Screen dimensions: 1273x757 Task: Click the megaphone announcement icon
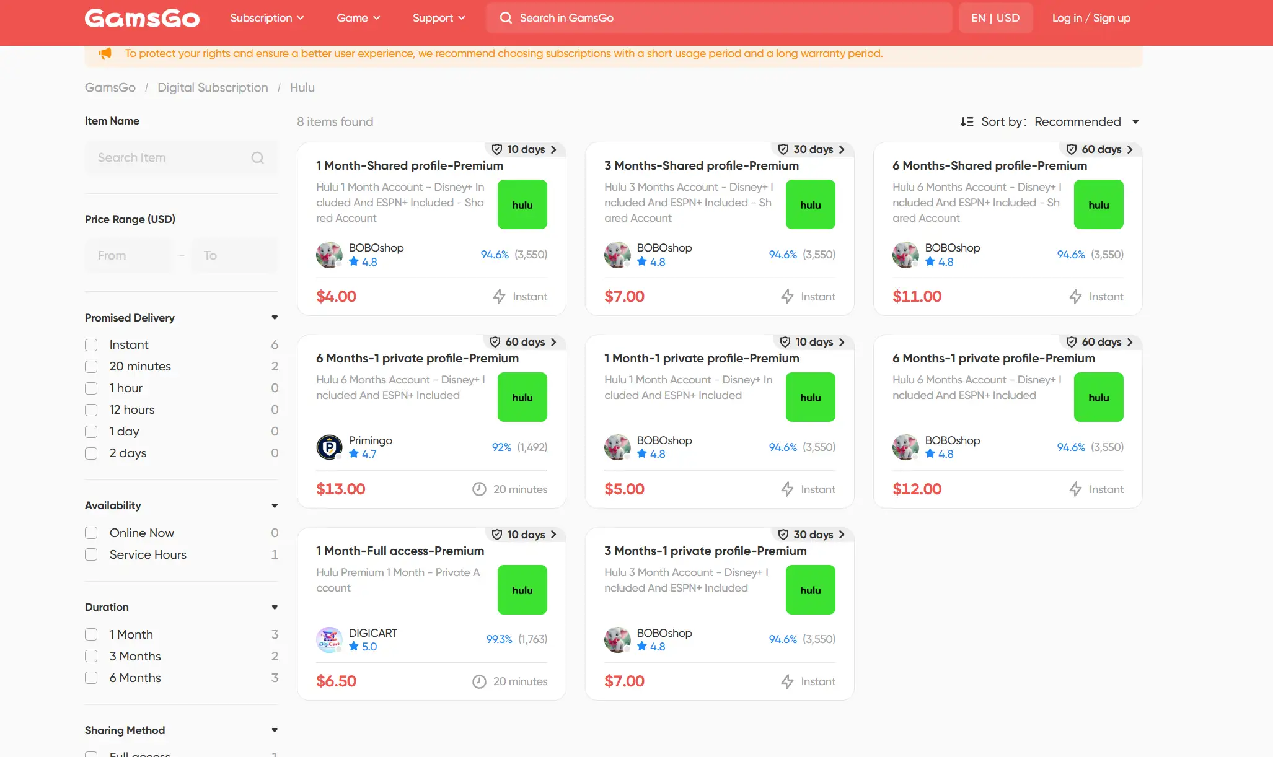tap(105, 53)
